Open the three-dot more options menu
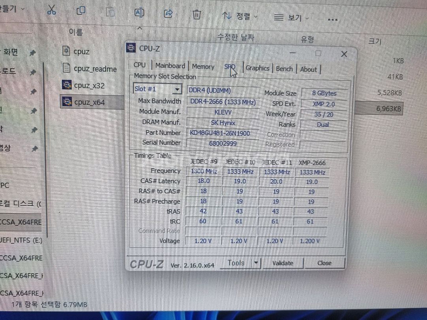 (333, 19)
